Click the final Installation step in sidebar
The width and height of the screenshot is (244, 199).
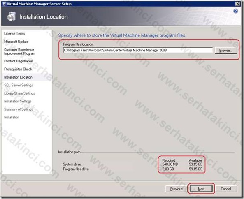pyautogui.click(x=12, y=117)
